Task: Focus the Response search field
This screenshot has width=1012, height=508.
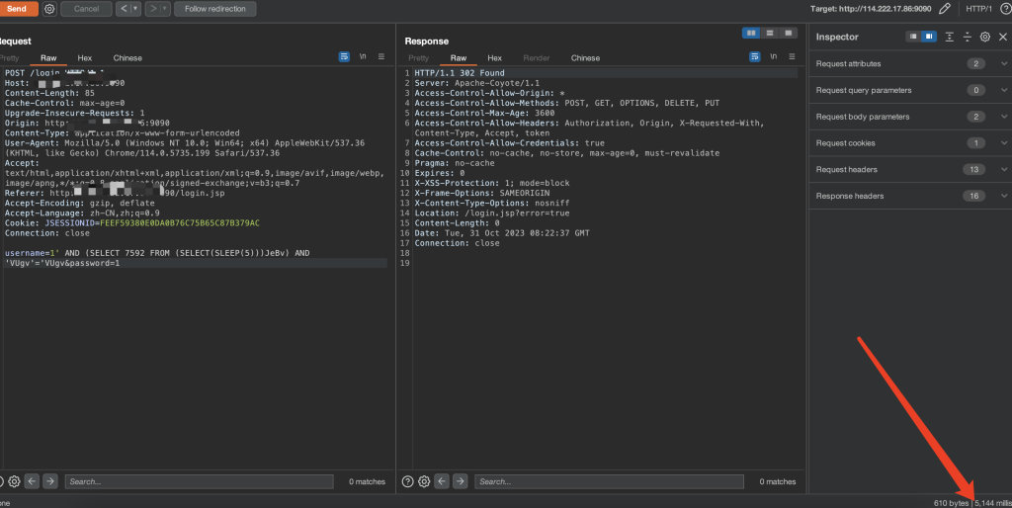Action: [x=609, y=481]
